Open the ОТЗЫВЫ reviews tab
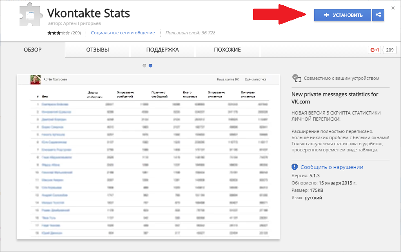The image size is (401, 252). (x=97, y=50)
